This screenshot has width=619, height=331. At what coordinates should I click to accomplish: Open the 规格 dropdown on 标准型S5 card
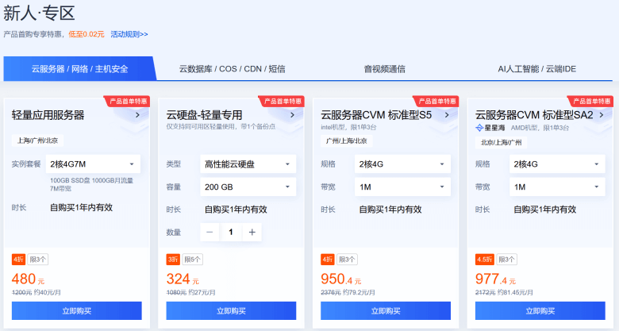point(402,164)
